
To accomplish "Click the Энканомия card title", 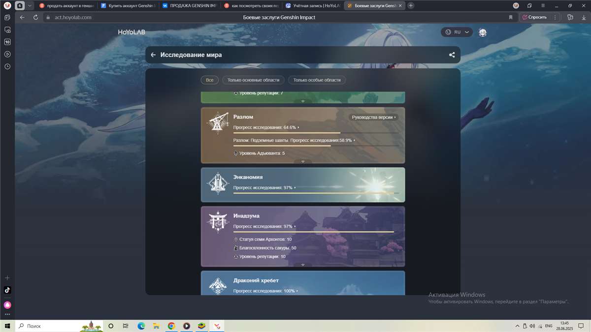I will [248, 177].
